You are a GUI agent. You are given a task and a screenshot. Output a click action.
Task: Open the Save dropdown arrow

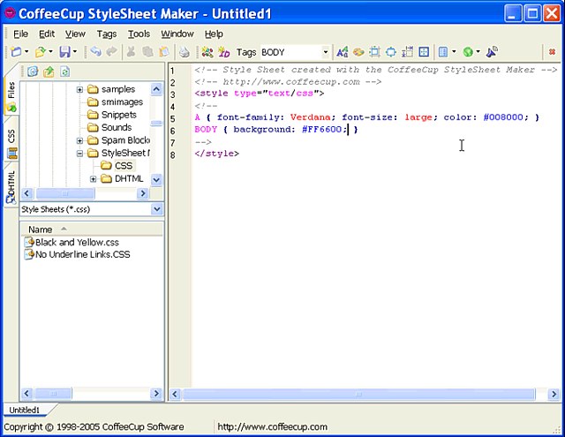tap(75, 52)
